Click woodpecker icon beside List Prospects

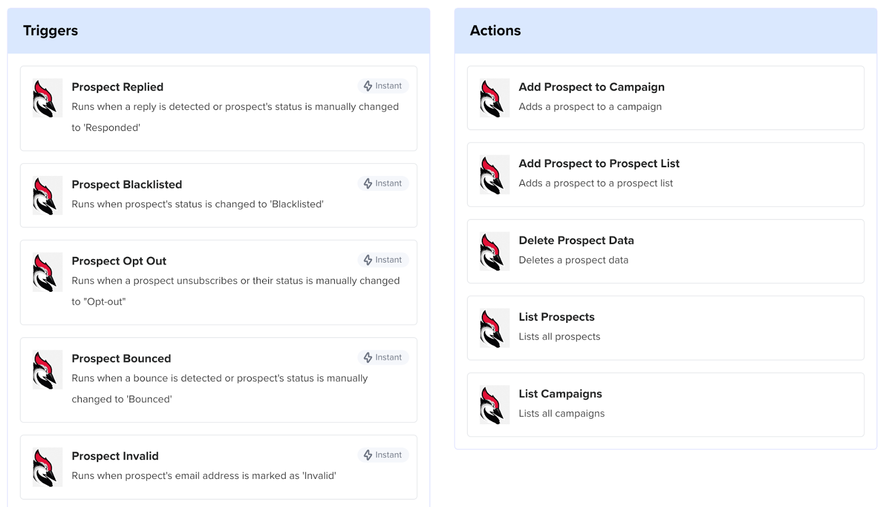(494, 328)
